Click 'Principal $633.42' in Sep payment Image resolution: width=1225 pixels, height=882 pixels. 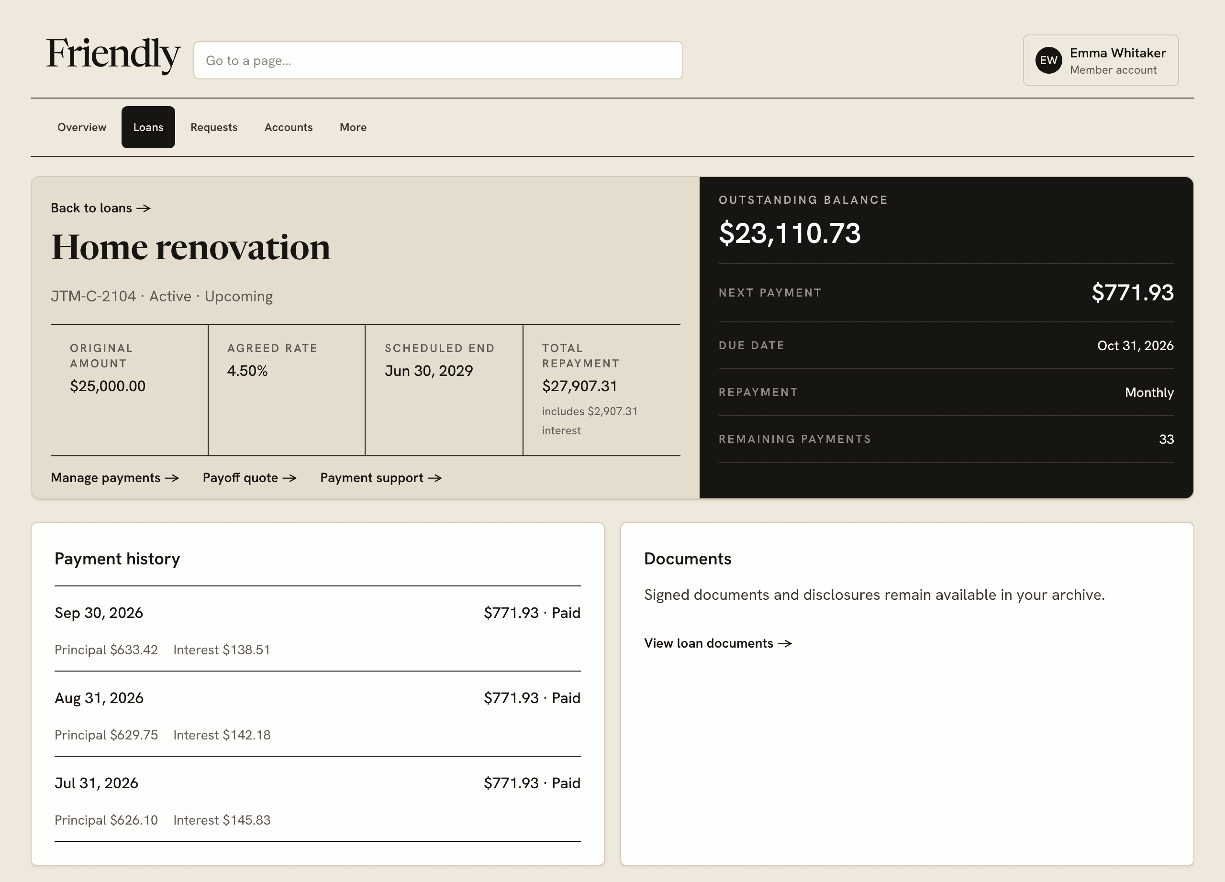point(106,650)
